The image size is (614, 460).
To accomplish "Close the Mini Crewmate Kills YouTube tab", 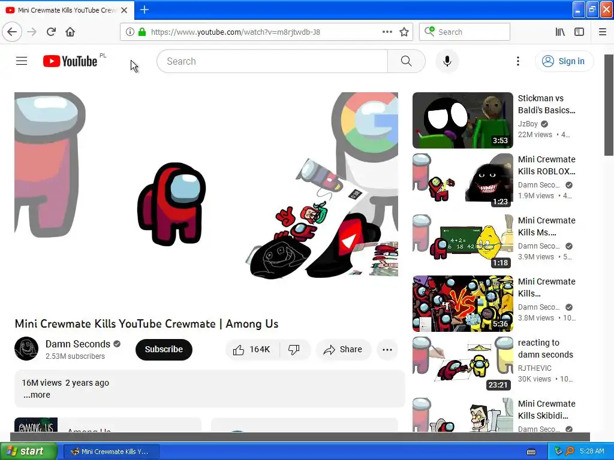I will pyautogui.click(x=124, y=10).
